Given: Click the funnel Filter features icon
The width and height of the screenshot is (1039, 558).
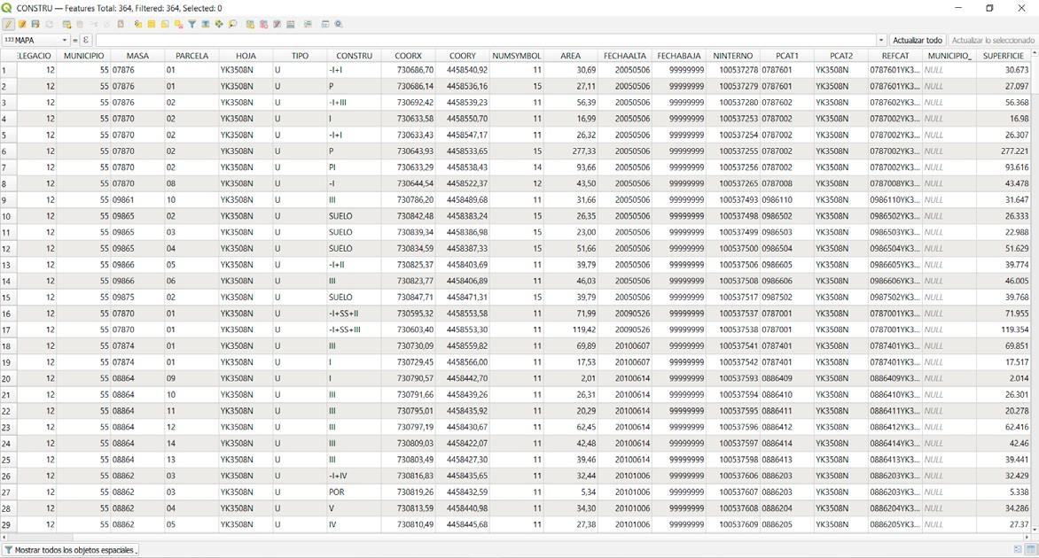Looking at the screenshot, I should [x=191, y=25].
